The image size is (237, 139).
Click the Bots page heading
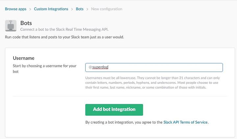(26, 23)
